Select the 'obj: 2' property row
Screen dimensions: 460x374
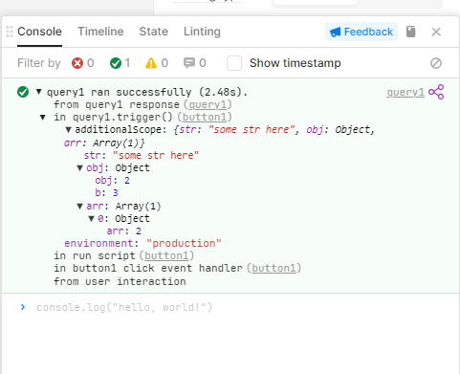tap(113, 181)
